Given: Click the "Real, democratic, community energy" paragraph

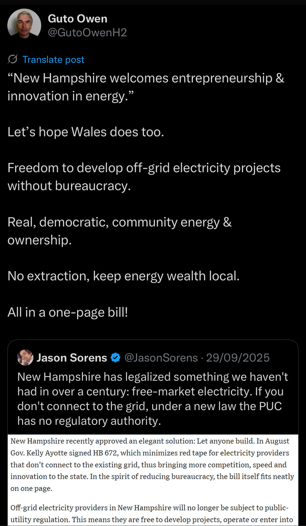Looking at the screenshot, I should [120, 231].
